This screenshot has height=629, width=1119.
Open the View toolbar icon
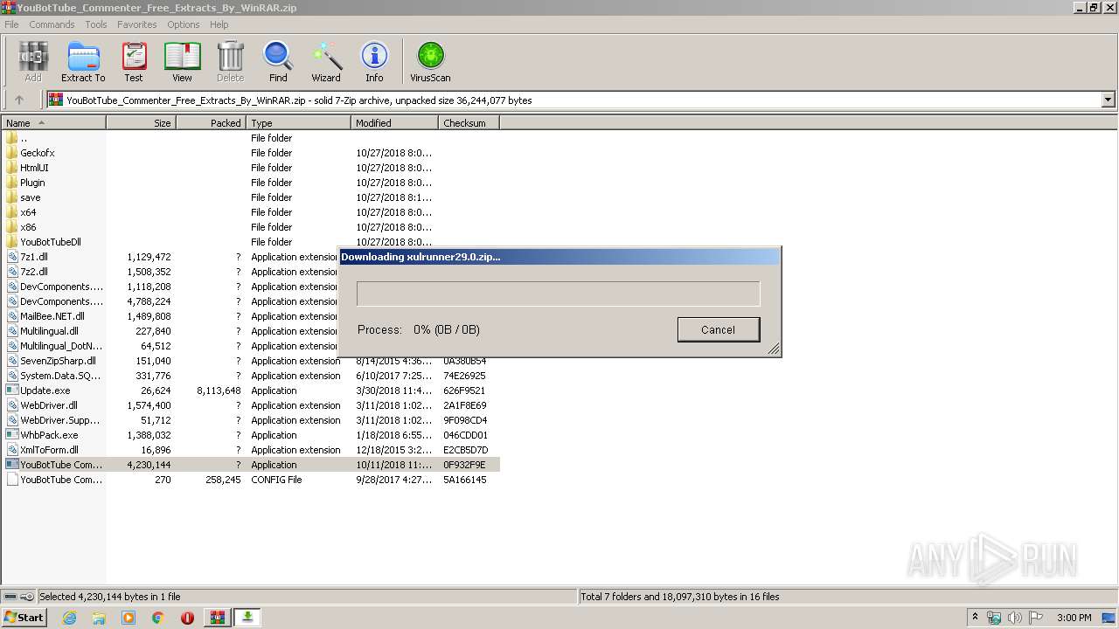coord(182,62)
